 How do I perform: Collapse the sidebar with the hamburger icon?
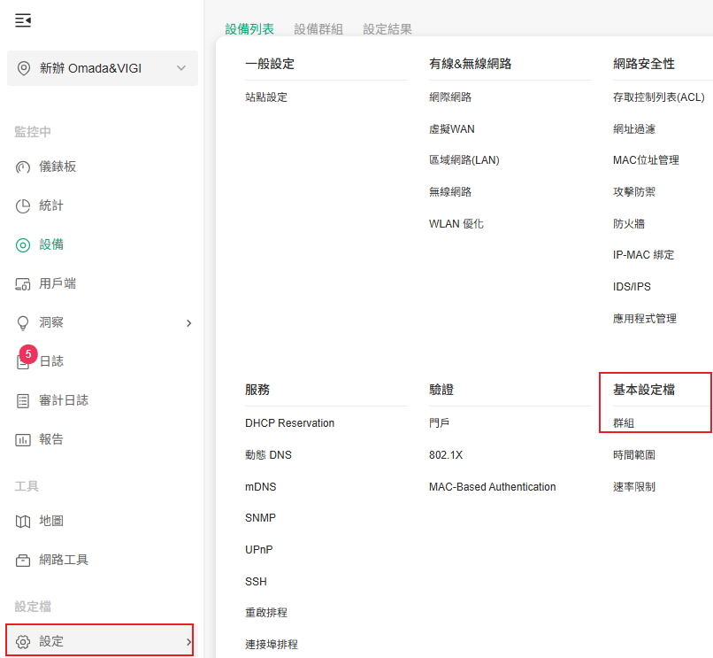click(x=23, y=20)
